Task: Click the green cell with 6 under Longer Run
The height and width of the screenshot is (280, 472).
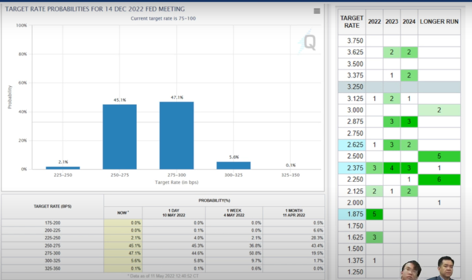Action: (439, 179)
